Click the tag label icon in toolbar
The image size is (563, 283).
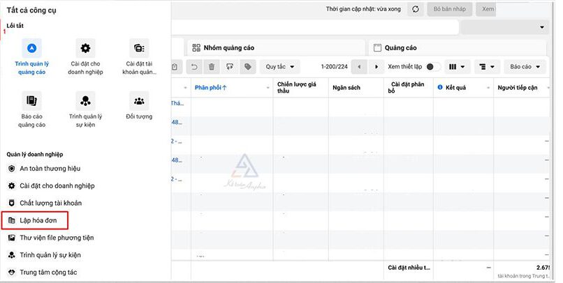pos(247,67)
